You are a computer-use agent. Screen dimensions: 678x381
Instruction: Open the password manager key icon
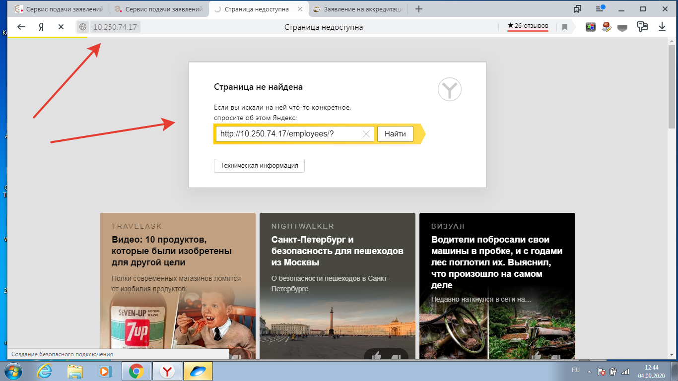click(x=643, y=27)
